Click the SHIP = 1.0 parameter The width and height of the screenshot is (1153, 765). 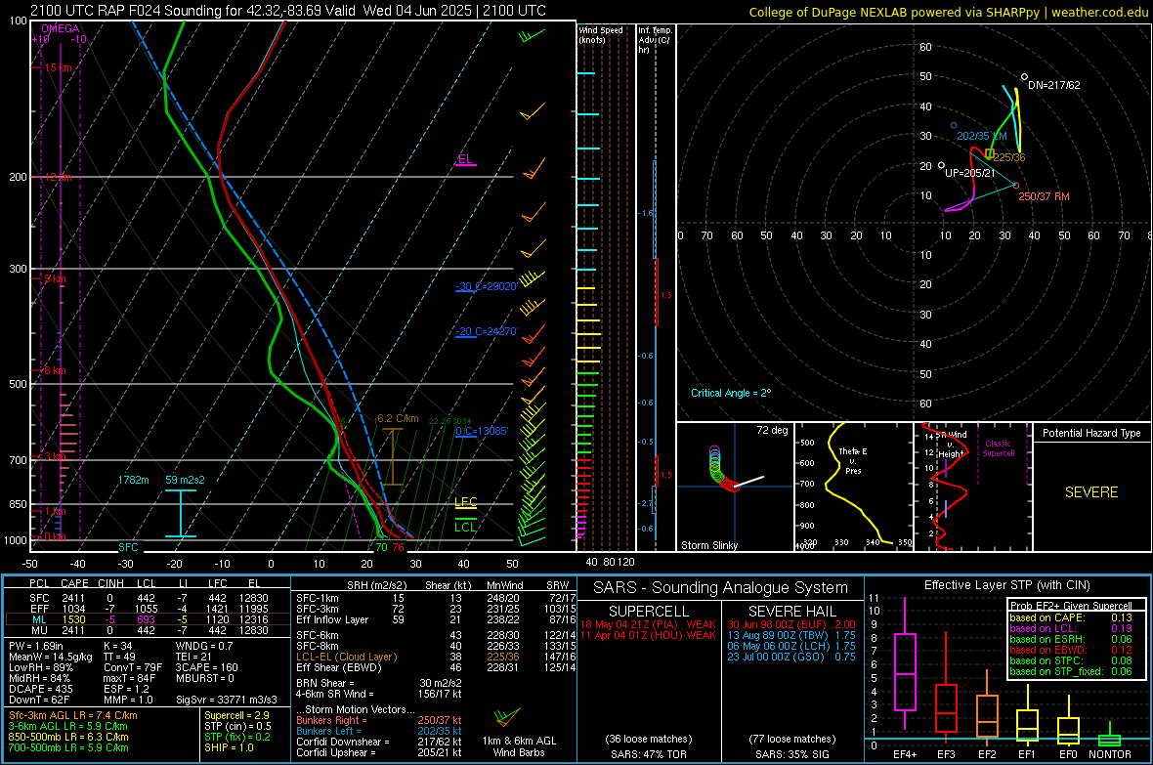coord(229,747)
